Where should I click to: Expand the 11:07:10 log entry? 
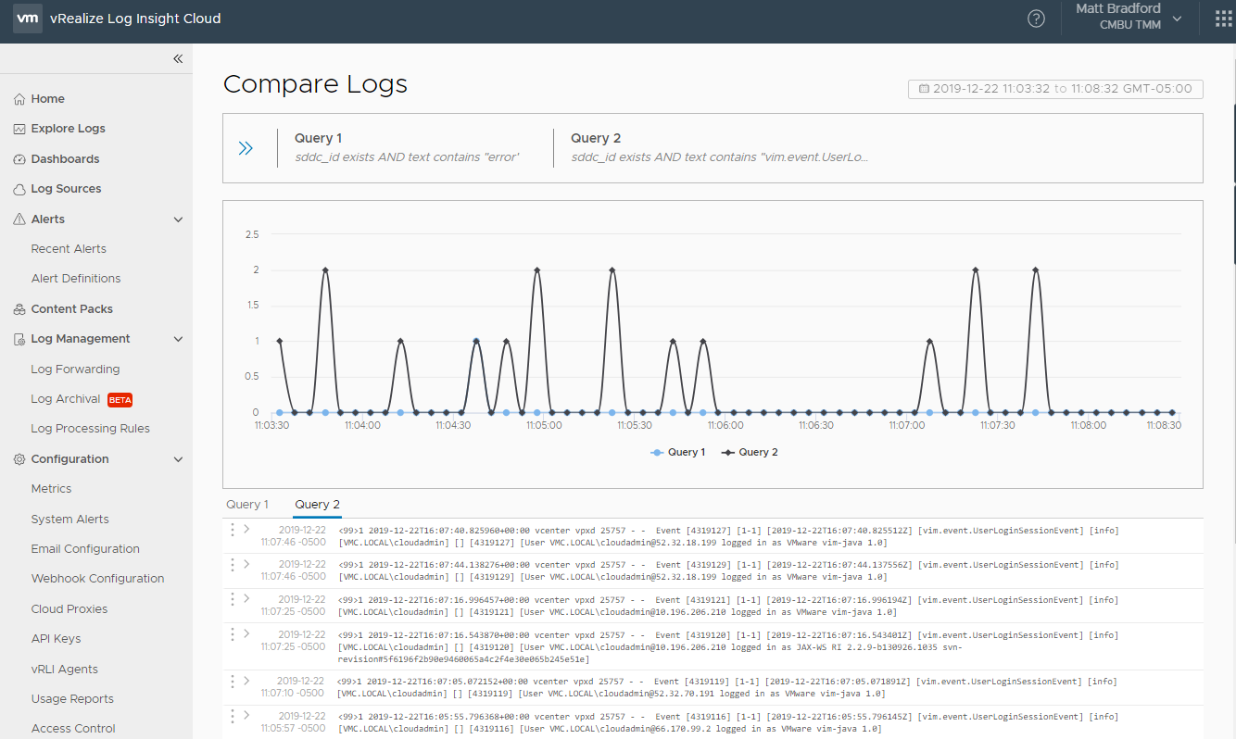[x=246, y=681]
